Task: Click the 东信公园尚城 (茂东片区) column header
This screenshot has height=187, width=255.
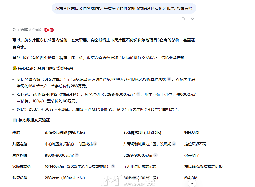Action: click(65, 133)
